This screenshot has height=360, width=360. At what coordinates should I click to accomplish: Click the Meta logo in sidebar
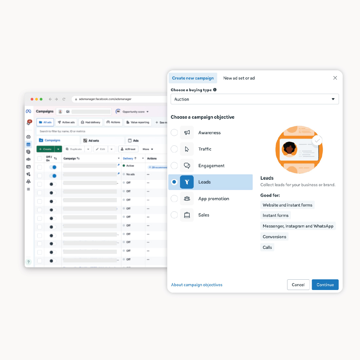(29, 111)
